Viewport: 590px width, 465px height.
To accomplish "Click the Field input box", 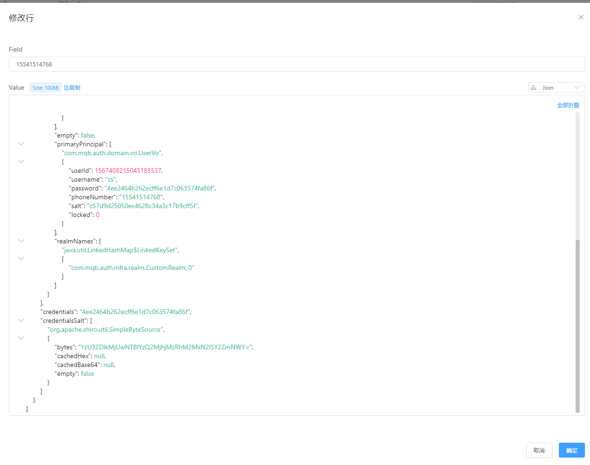I will tap(296, 65).
